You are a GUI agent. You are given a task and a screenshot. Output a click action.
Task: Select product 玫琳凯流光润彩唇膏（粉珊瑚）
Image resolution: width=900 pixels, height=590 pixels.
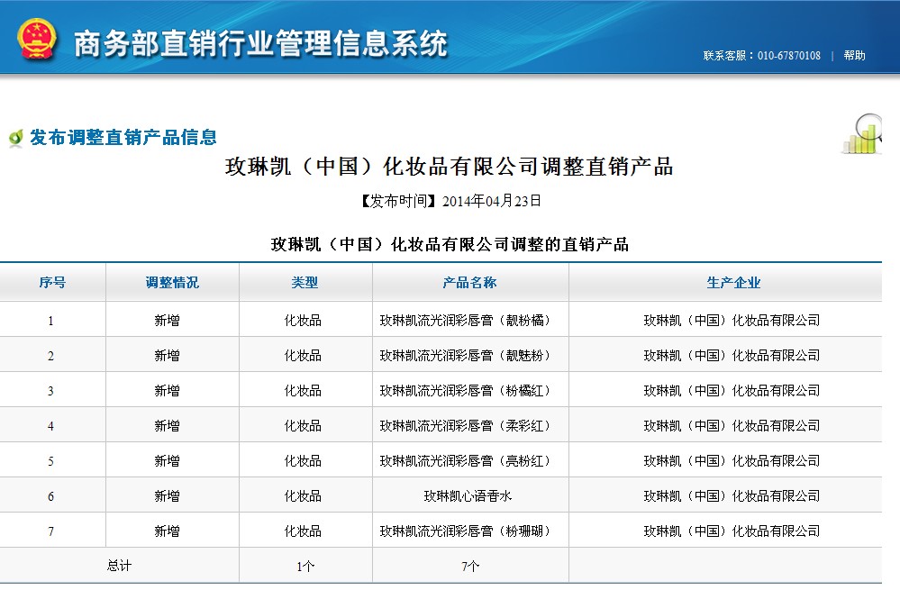click(x=465, y=531)
